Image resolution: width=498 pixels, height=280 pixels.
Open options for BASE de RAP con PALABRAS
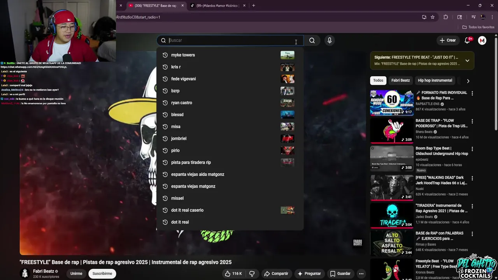(x=472, y=234)
